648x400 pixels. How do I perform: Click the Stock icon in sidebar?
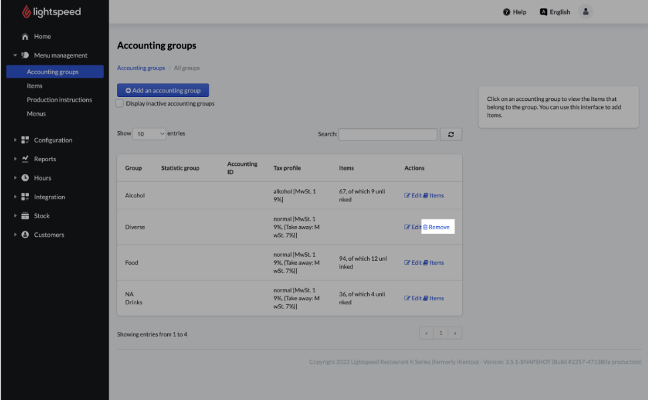[25, 216]
